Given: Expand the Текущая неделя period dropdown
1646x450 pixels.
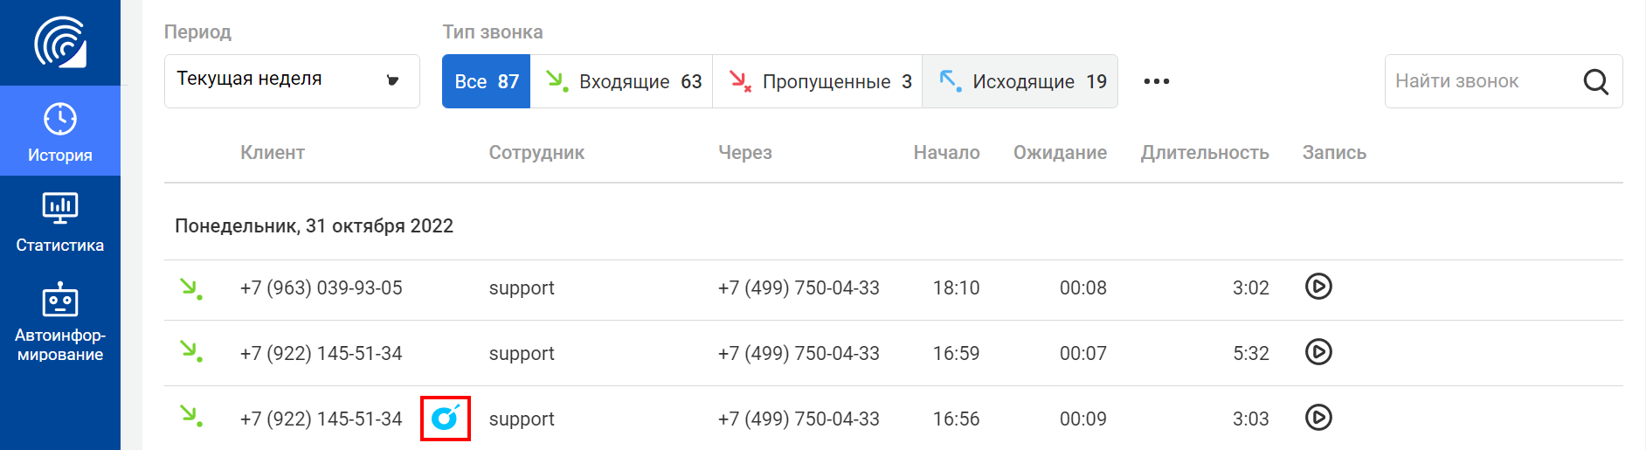Looking at the screenshot, I should coord(292,81).
